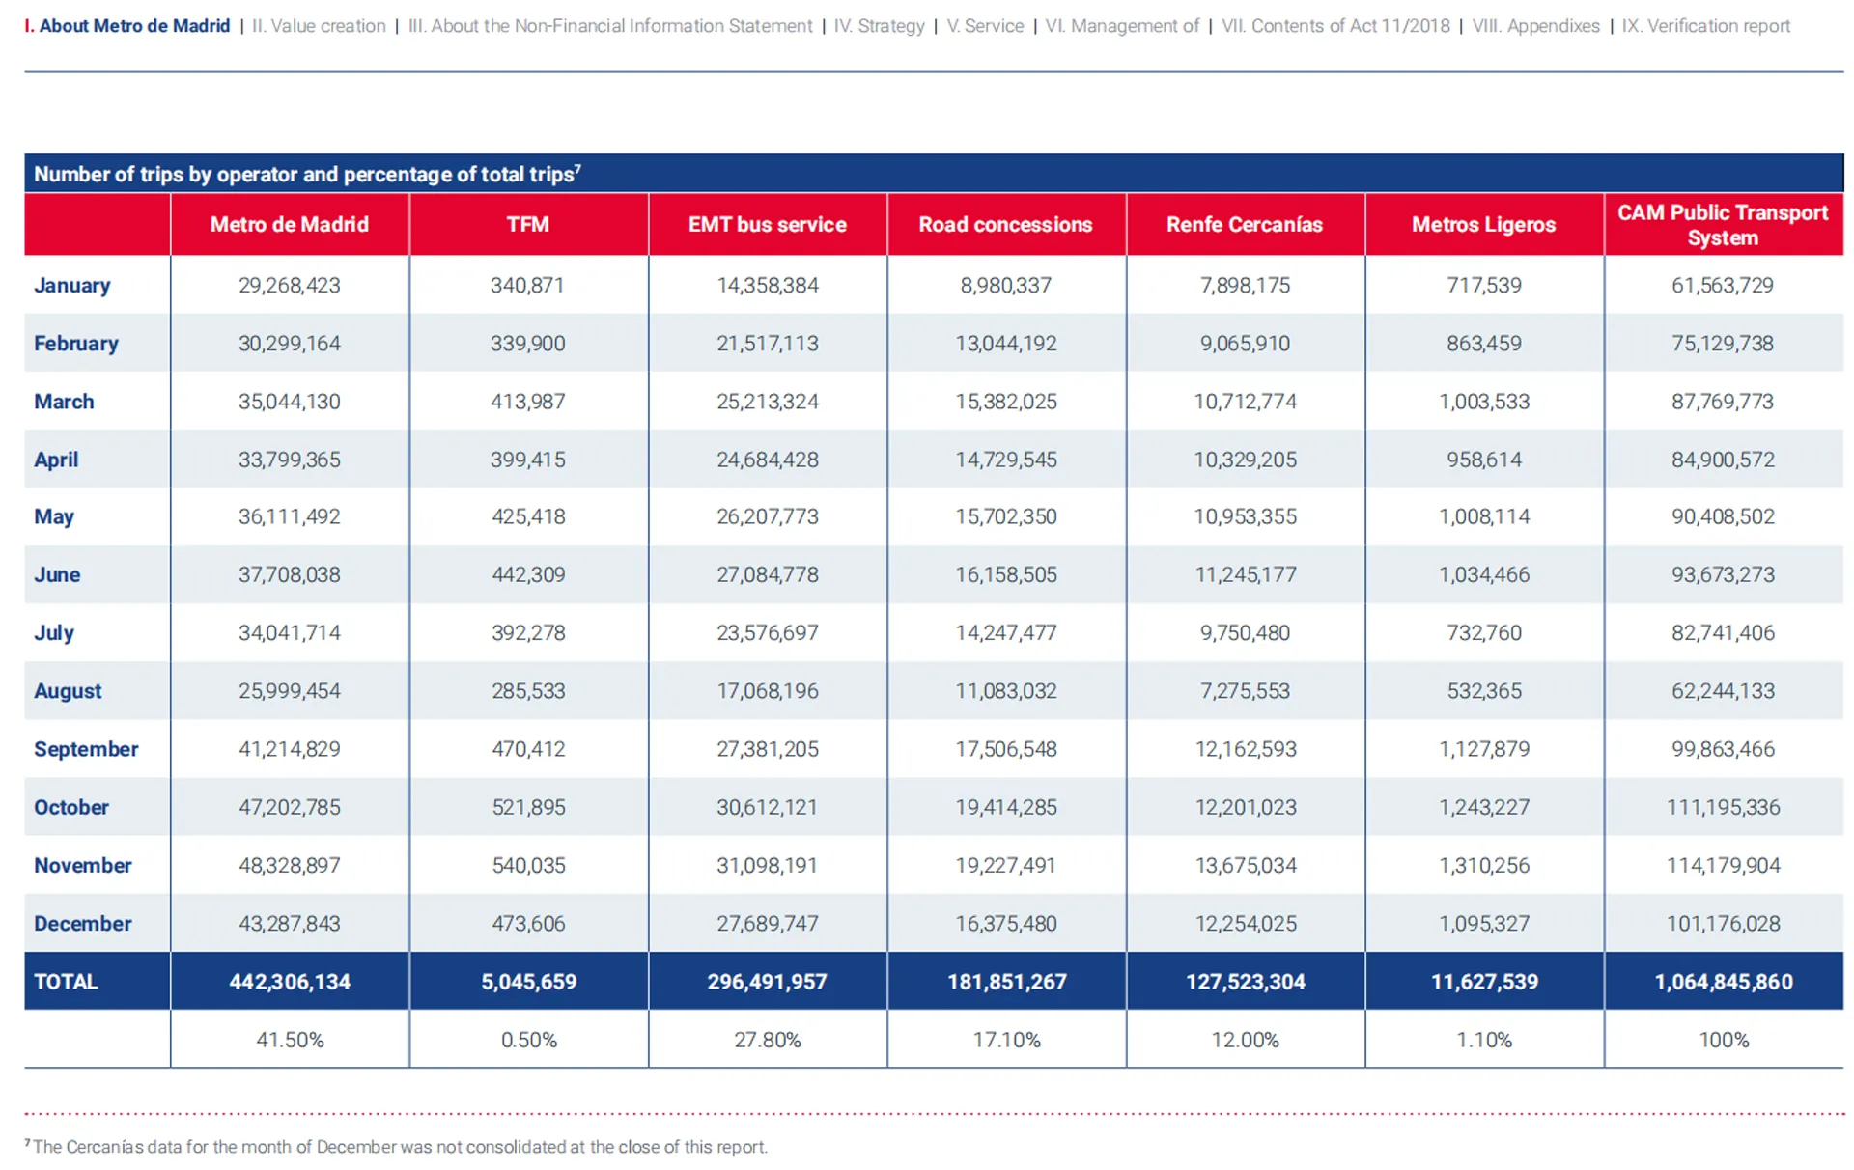
Task: Click the Cercanías data footnote text
Action: [400, 1147]
